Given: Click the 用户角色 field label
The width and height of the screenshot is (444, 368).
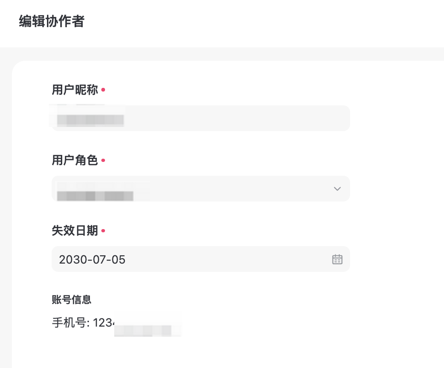Looking at the screenshot, I should tap(75, 160).
